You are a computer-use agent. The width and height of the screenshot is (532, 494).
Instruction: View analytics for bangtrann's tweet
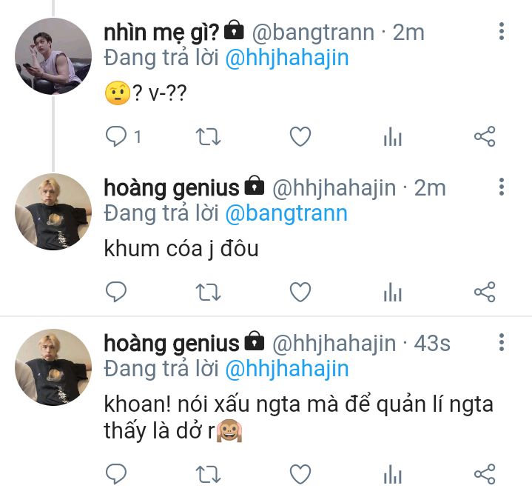393,136
